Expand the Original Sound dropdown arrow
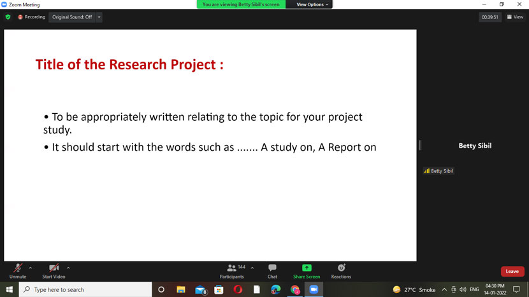529x297 pixels. click(99, 17)
